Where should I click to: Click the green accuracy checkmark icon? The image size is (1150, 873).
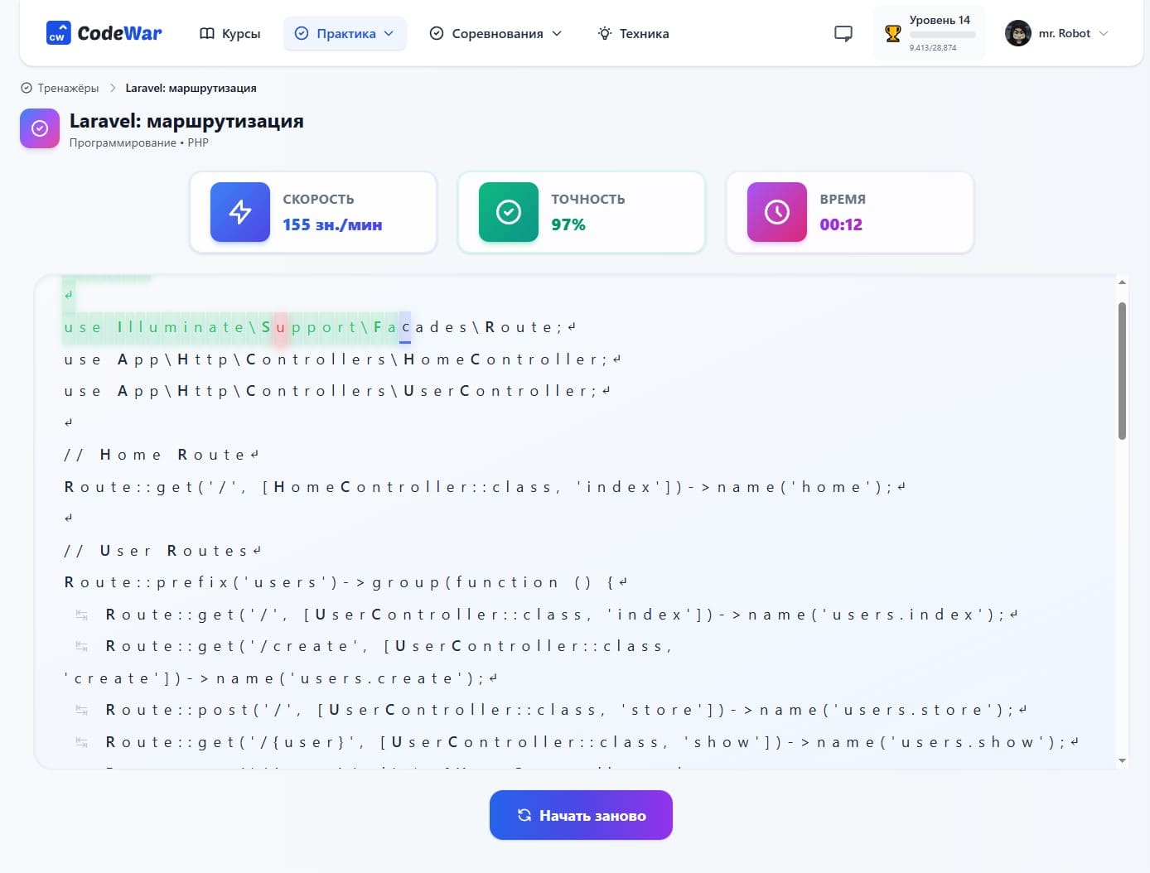tap(508, 212)
